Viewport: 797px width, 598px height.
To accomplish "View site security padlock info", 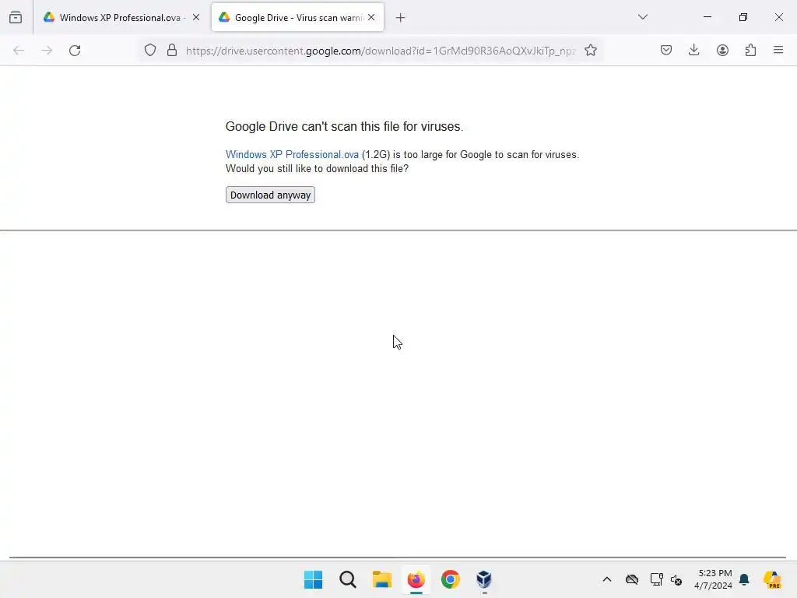I will [x=172, y=51].
